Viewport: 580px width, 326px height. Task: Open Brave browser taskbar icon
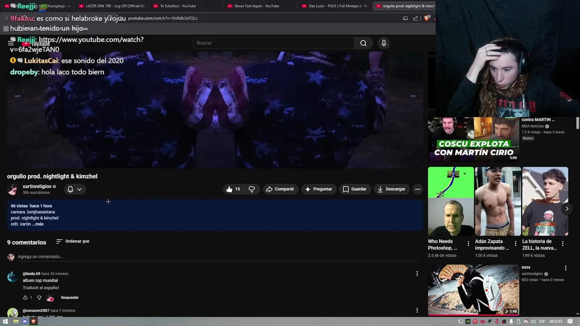(34, 321)
